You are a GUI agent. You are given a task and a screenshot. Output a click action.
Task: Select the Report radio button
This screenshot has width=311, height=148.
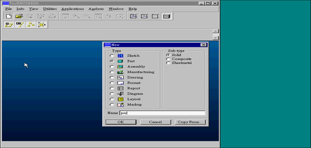pos(112,88)
